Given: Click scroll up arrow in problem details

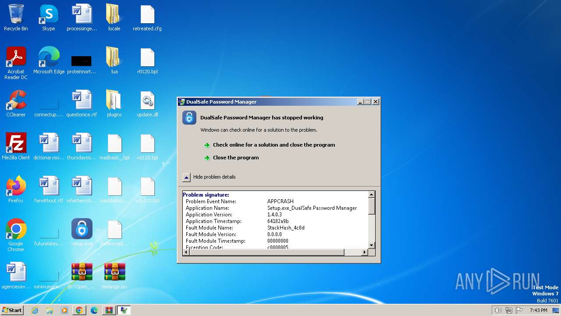Looking at the screenshot, I should click(x=371, y=194).
